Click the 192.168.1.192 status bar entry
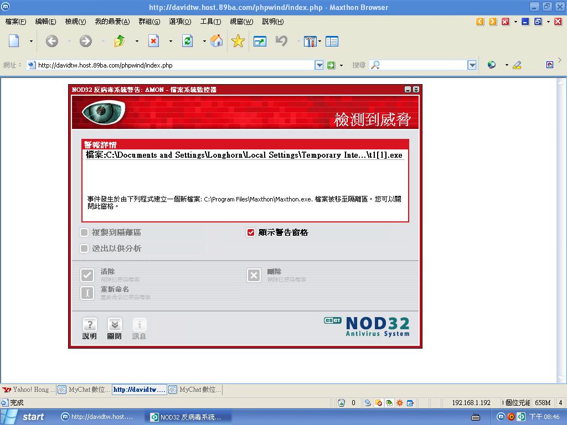 (x=471, y=403)
